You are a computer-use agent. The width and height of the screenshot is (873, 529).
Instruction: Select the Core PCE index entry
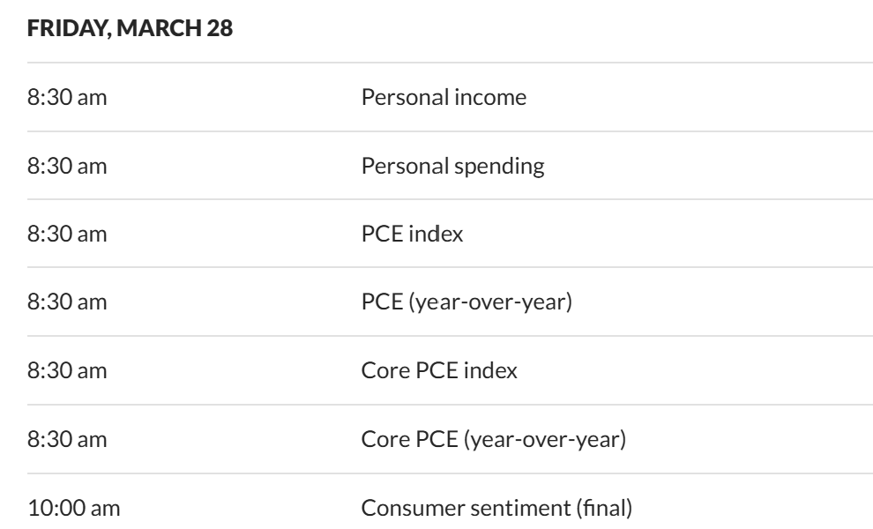click(x=439, y=370)
